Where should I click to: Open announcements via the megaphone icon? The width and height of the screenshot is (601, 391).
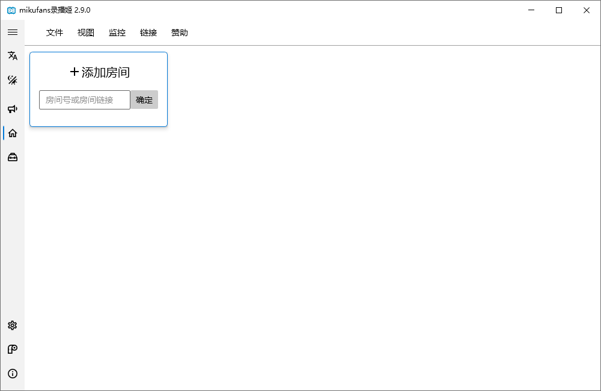click(x=12, y=109)
